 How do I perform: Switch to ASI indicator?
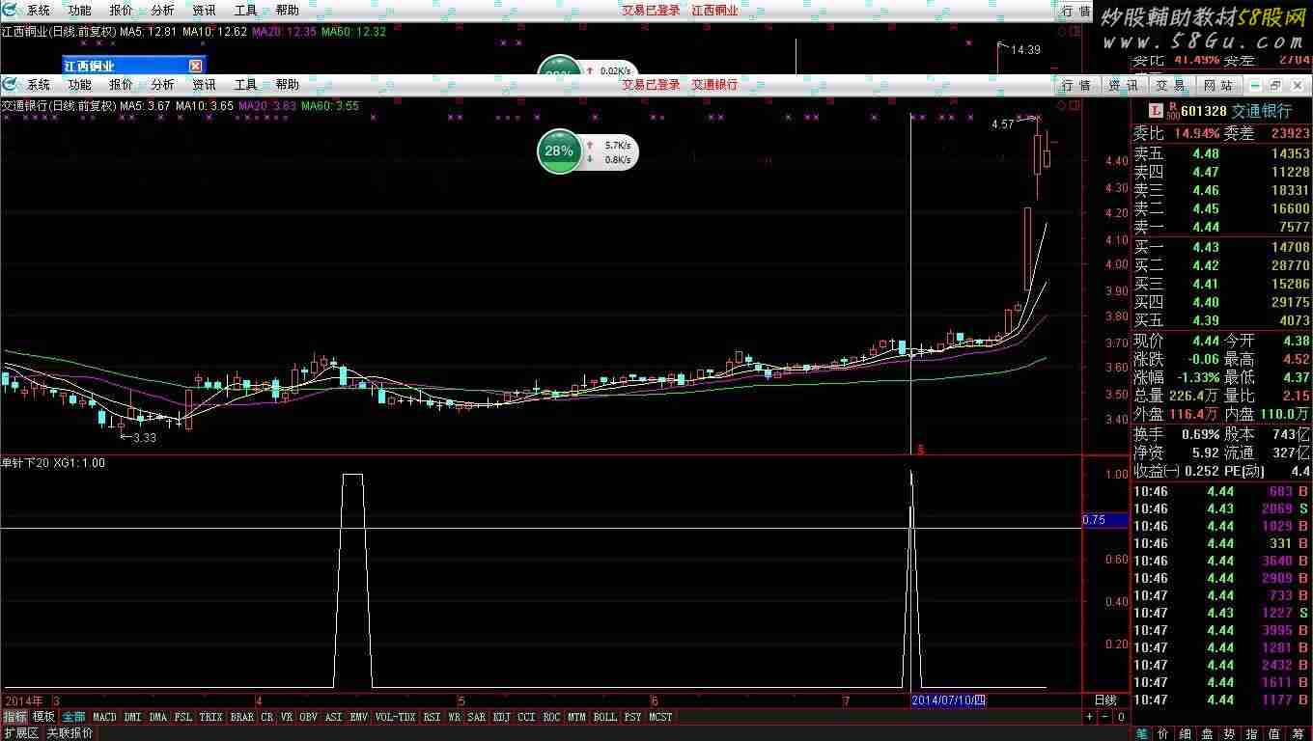tap(334, 717)
